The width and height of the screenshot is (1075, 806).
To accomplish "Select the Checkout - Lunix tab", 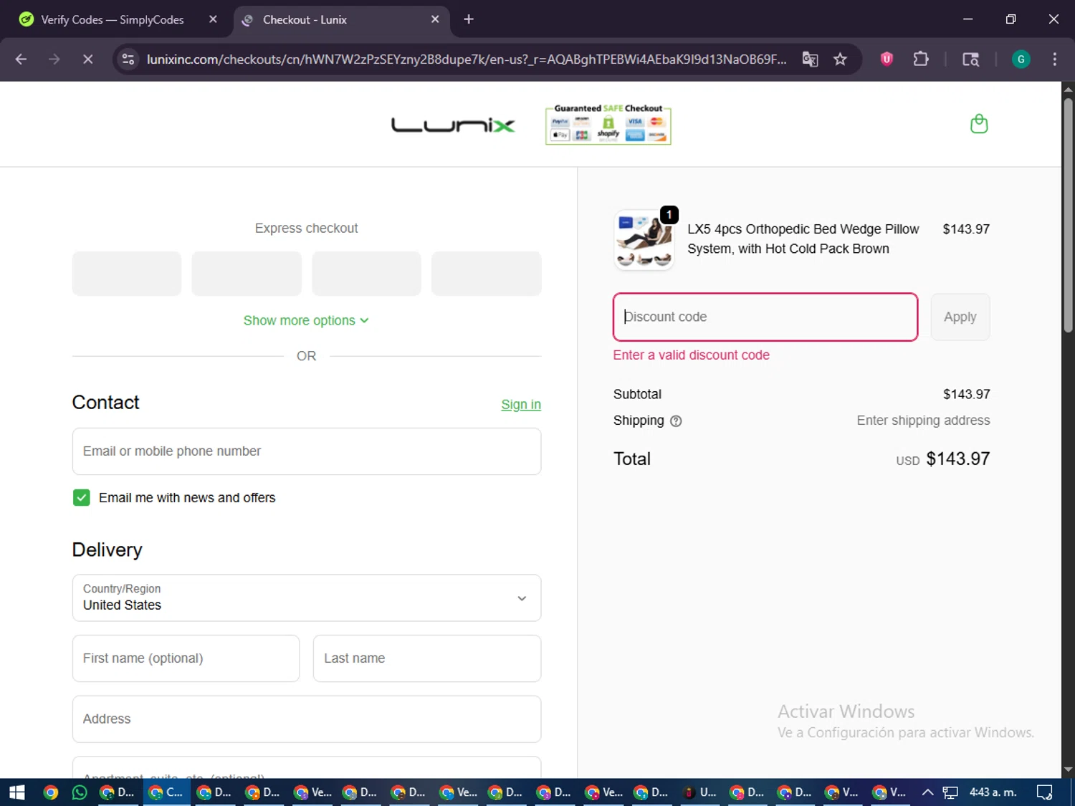I will 342,19.
